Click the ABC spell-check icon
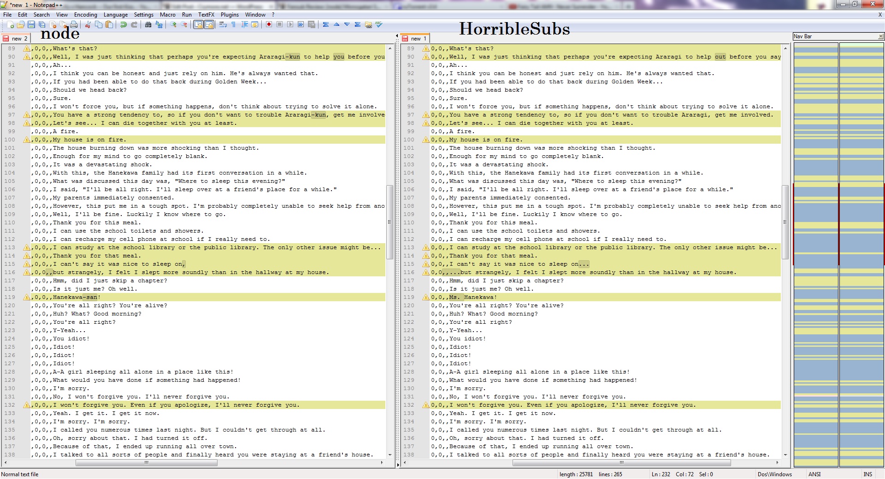This screenshot has width=885, height=479. tap(379, 24)
